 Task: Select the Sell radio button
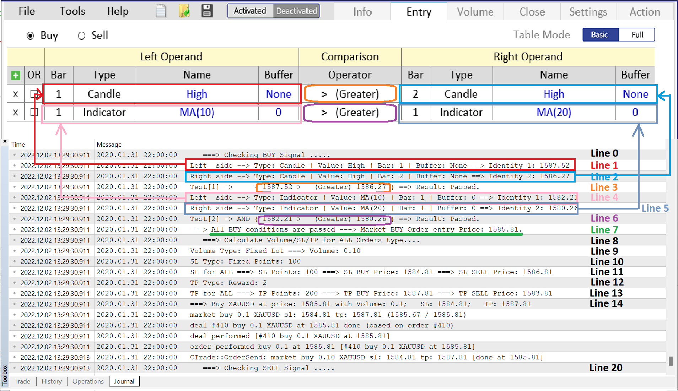82,35
